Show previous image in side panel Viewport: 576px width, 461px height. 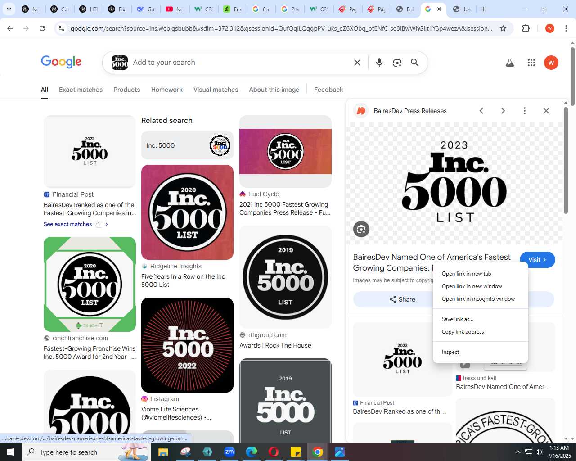[481, 111]
